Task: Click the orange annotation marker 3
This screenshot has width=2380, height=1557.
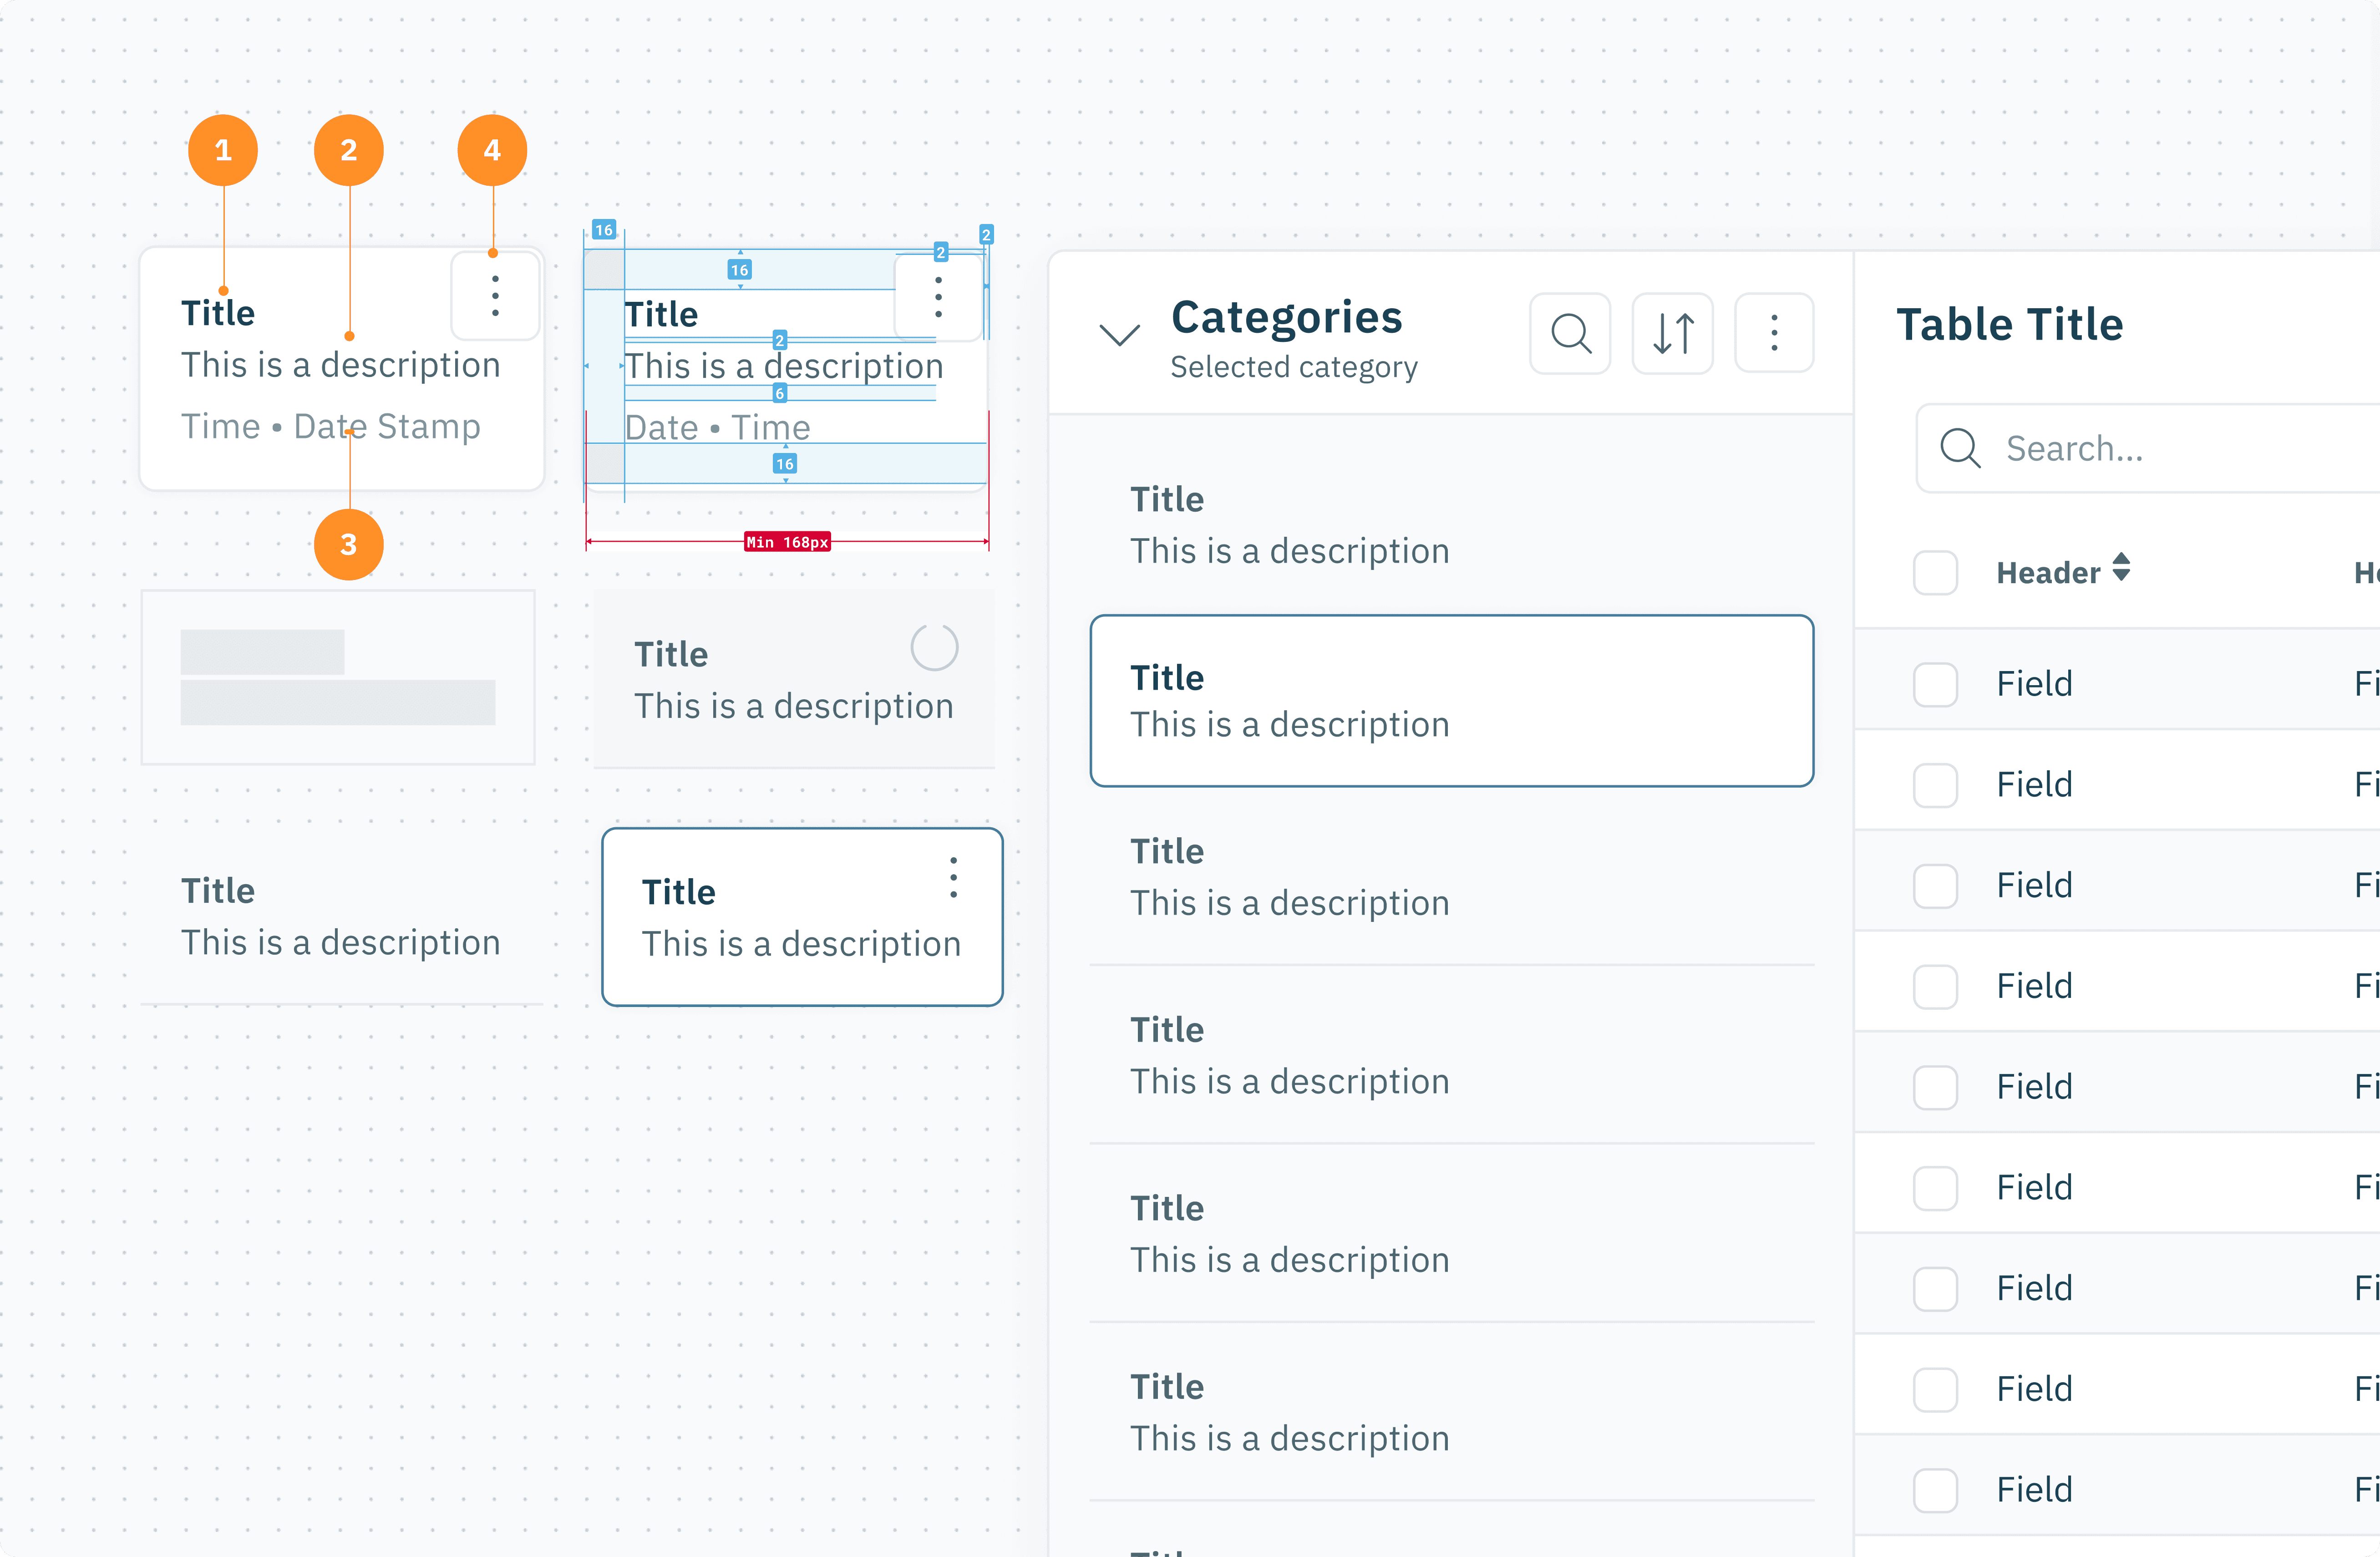Action: click(348, 545)
